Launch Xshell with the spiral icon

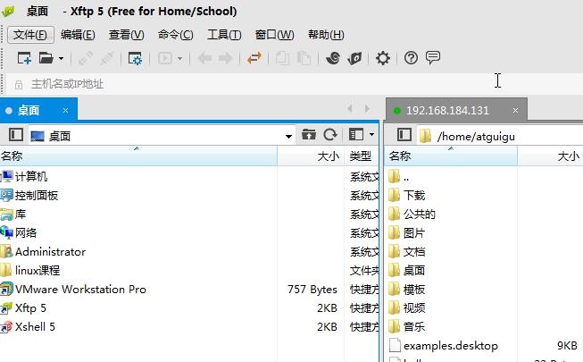tap(333, 58)
